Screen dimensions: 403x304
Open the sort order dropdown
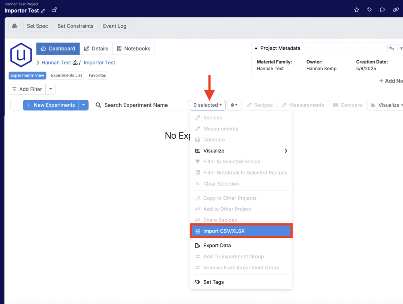tap(234, 105)
